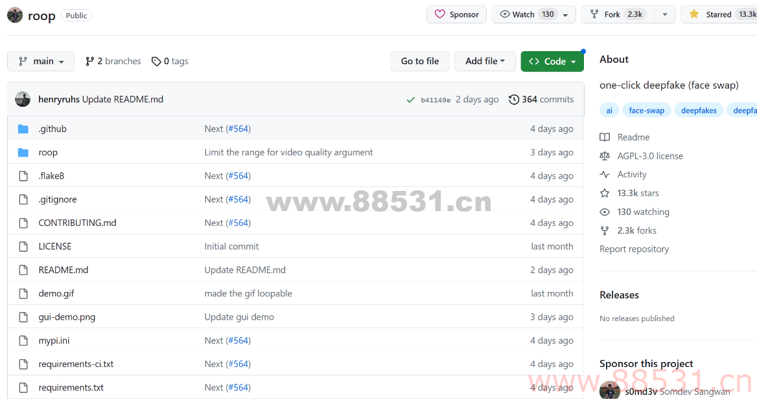The width and height of the screenshot is (757, 402).
Task: Open the .github folder
Action: click(52, 129)
